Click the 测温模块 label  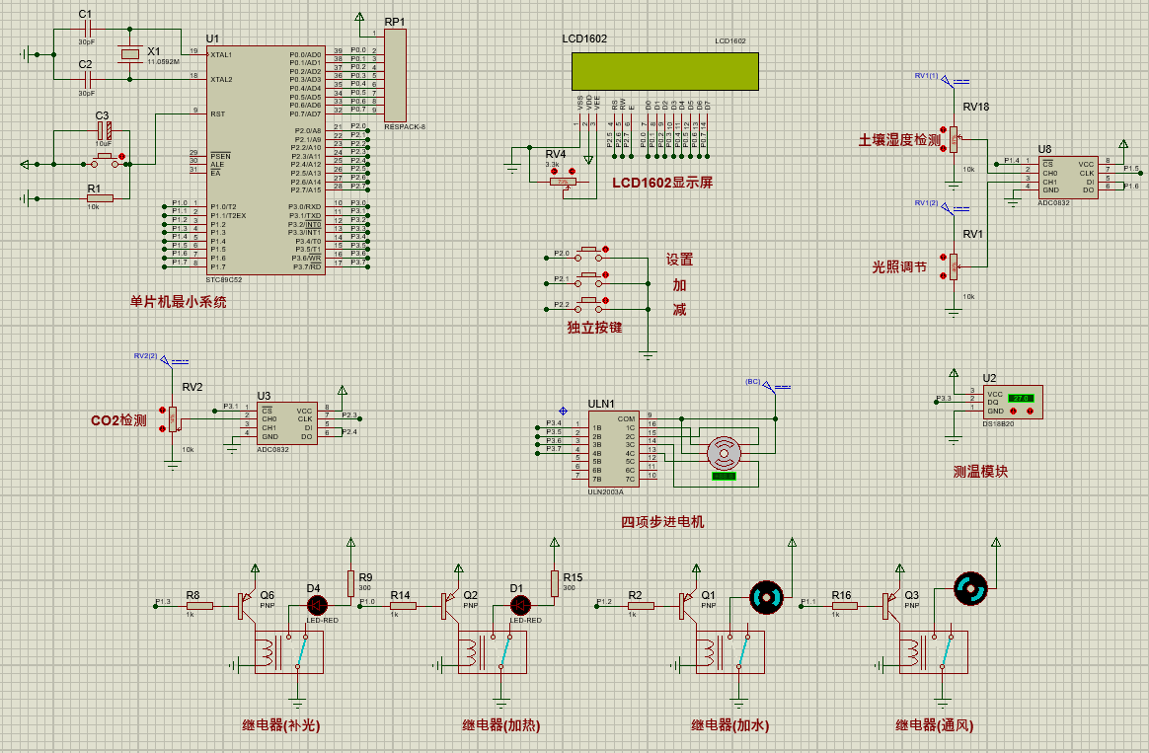click(x=980, y=472)
